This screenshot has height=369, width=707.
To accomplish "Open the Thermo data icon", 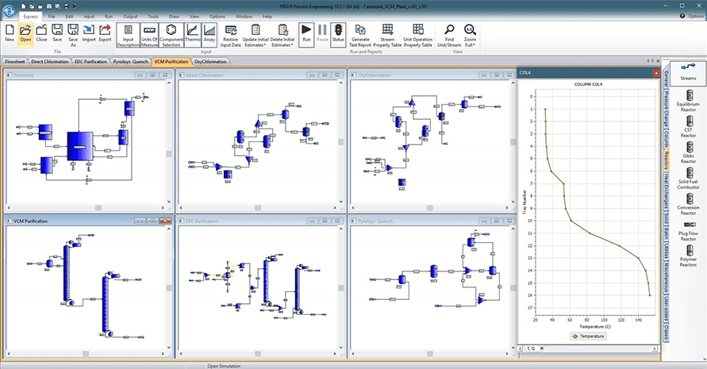I will (x=193, y=33).
